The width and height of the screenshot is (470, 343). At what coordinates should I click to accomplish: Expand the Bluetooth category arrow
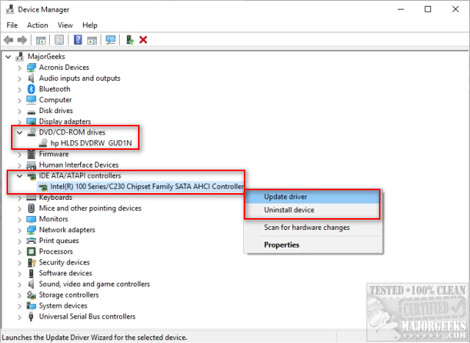point(20,90)
